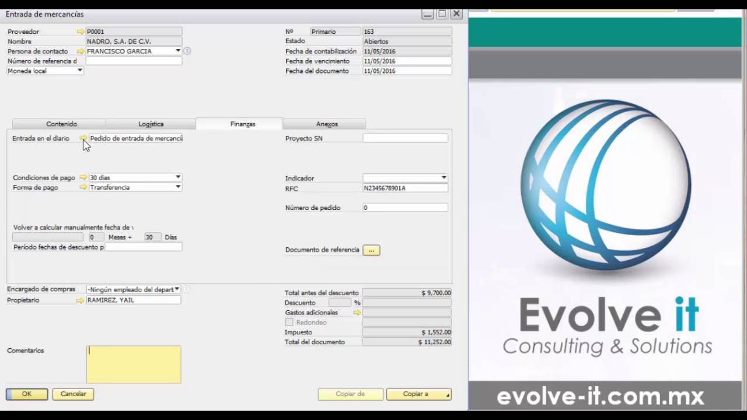747x420 pixels.
Task: Open the Anexos tab
Action: [x=324, y=124]
